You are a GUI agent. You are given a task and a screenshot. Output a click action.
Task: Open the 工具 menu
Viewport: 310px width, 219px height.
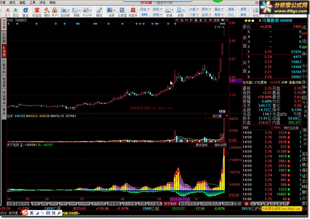(x=32, y=3)
